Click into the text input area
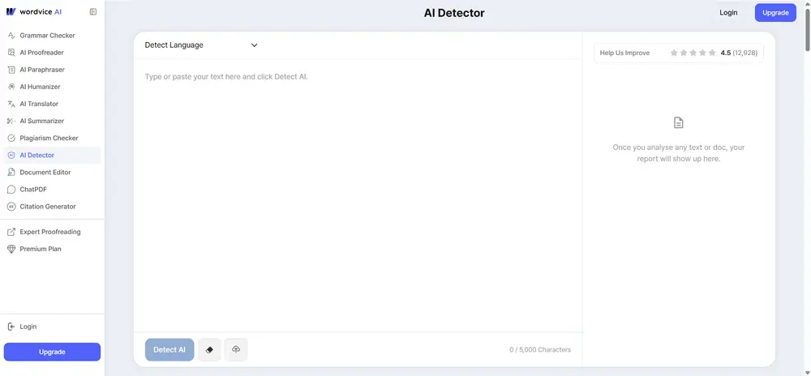Screen dimensions: 811x376 click(x=358, y=195)
